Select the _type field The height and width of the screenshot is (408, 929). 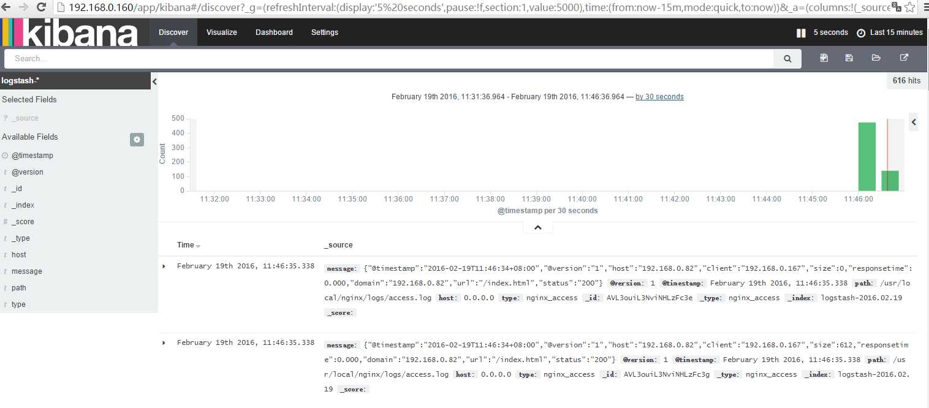pyautogui.click(x=20, y=238)
